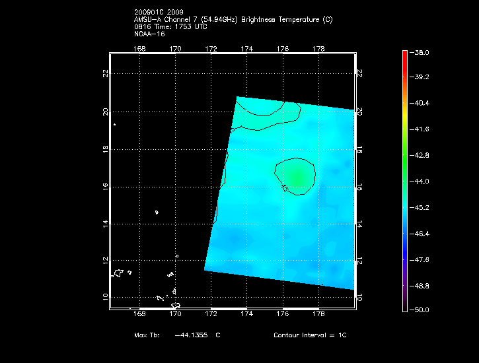The height and width of the screenshot is (363, 479).
Task: Click the 22 latitude label on the left axis
Action: pyautogui.click(x=104, y=73)
